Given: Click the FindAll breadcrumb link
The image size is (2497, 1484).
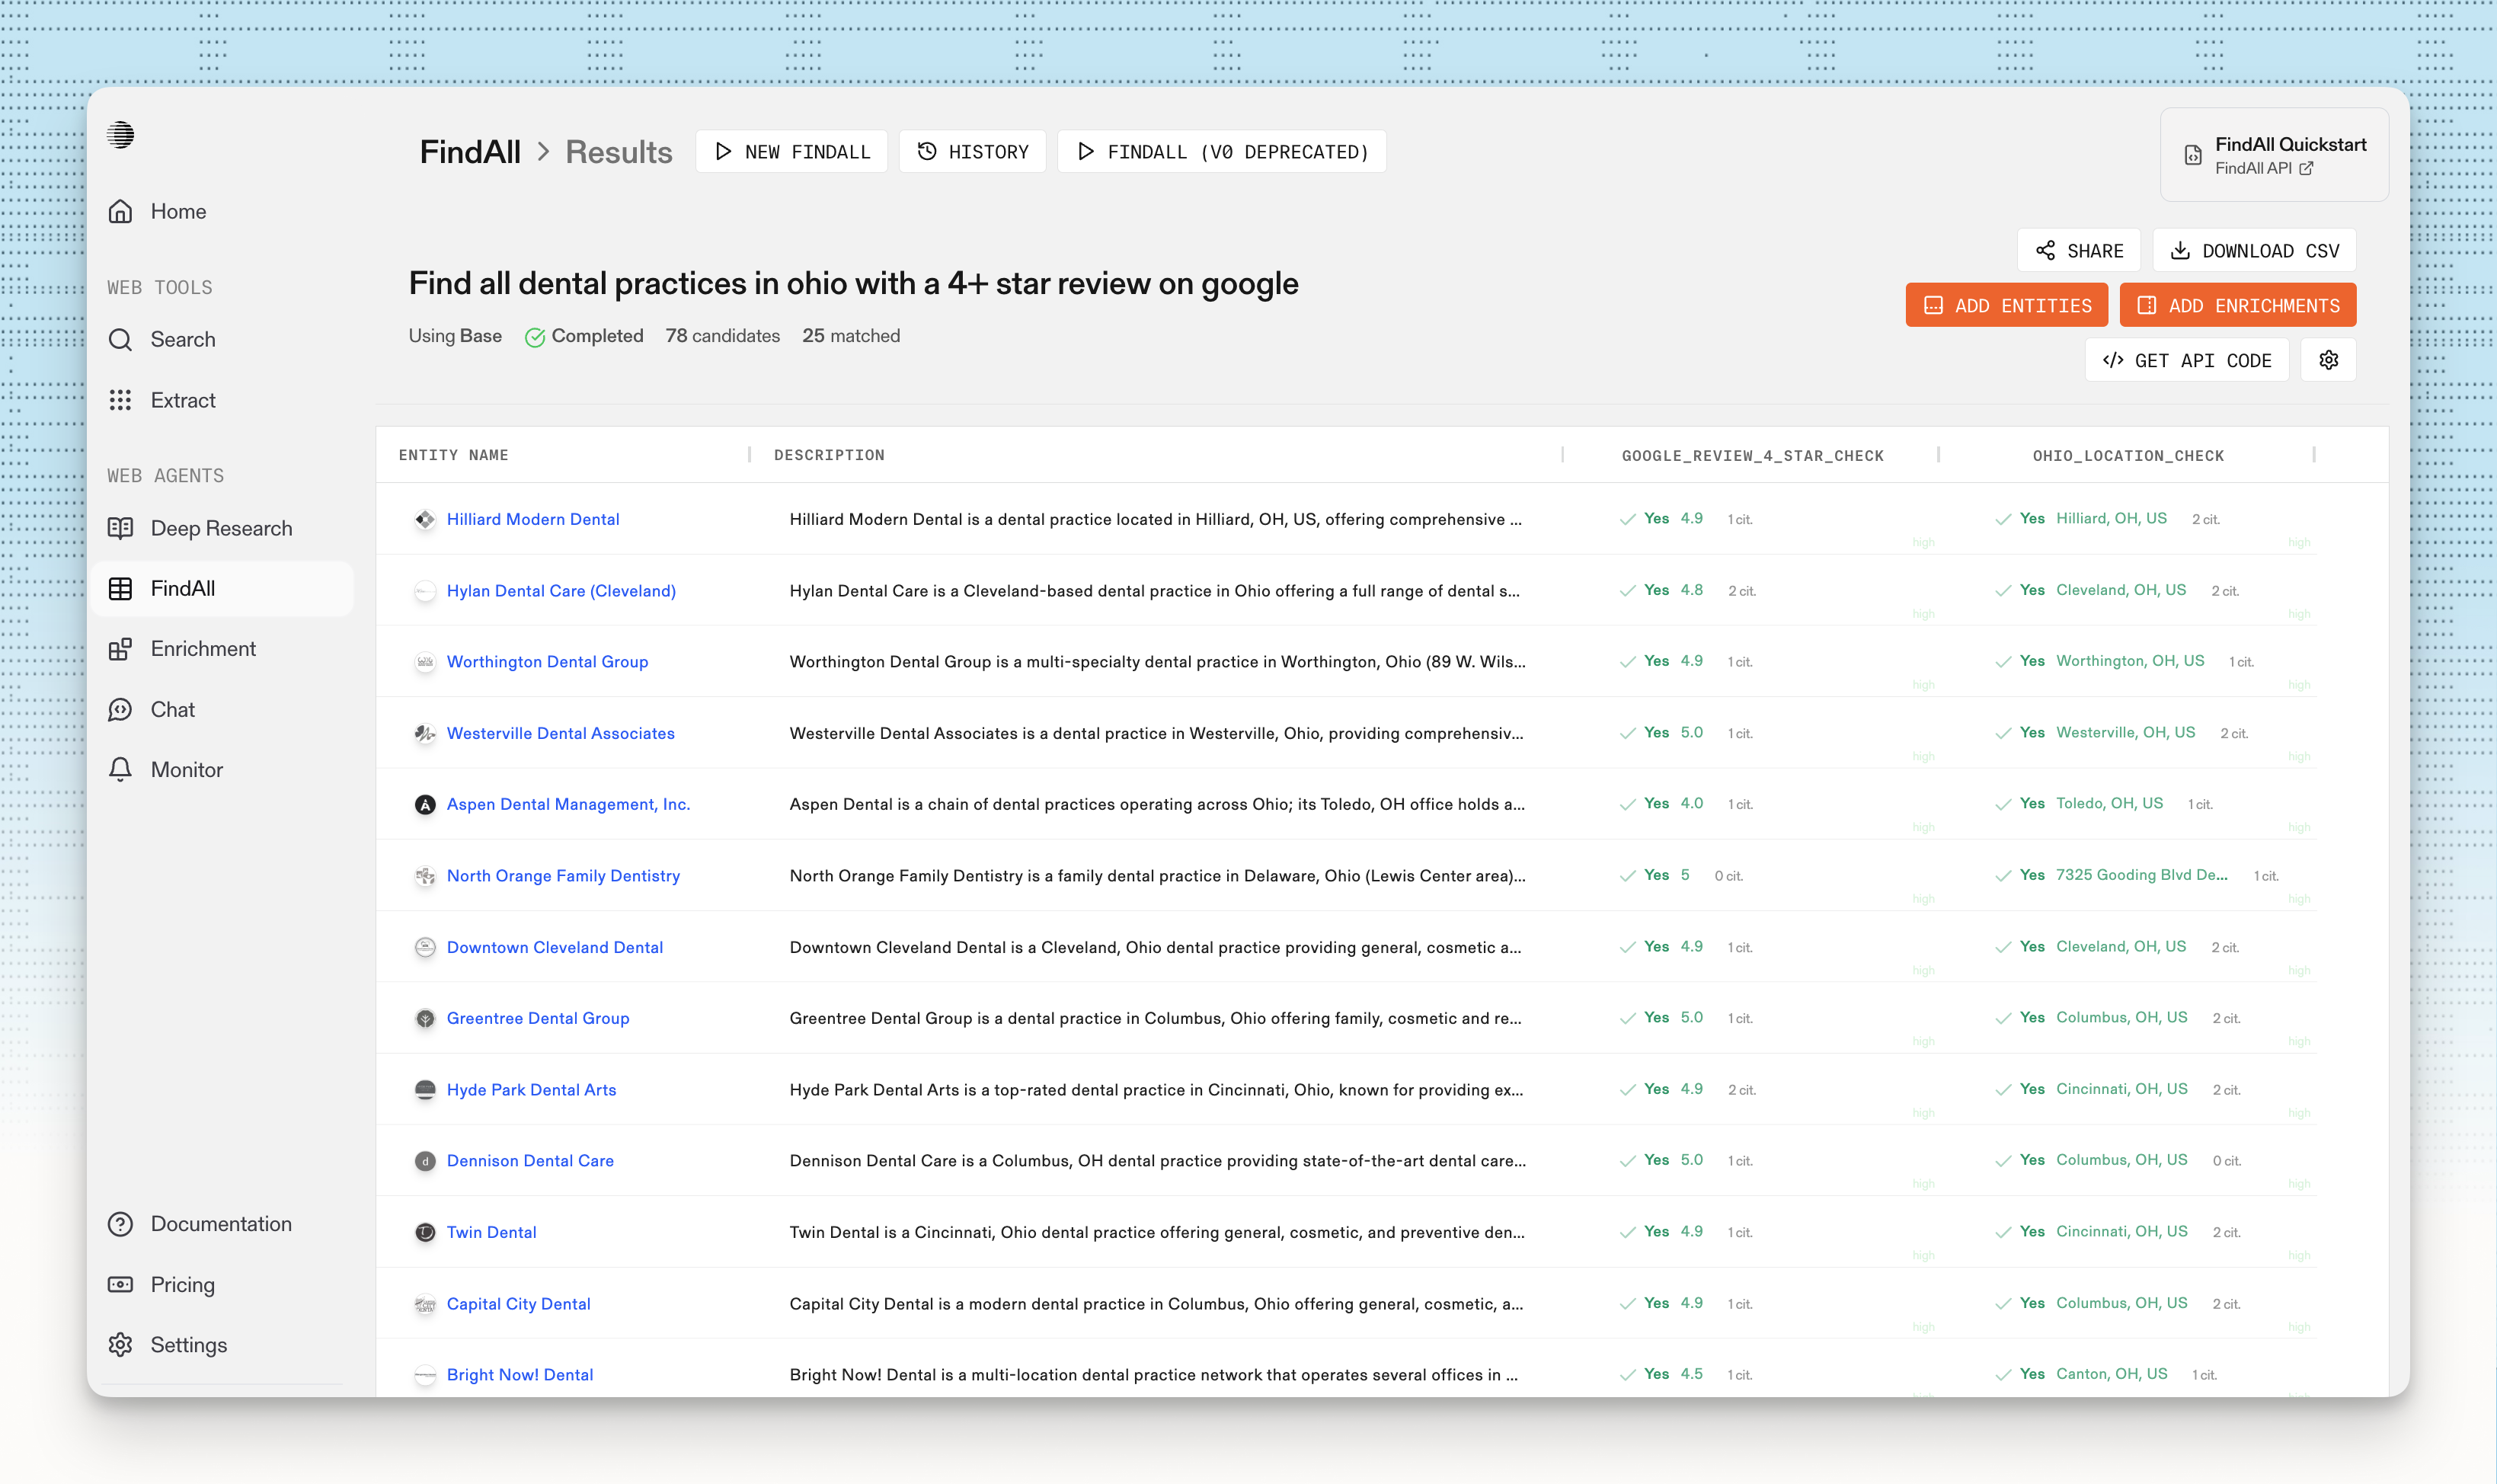Looking at the screenshot, I should [x=470, y=152].
